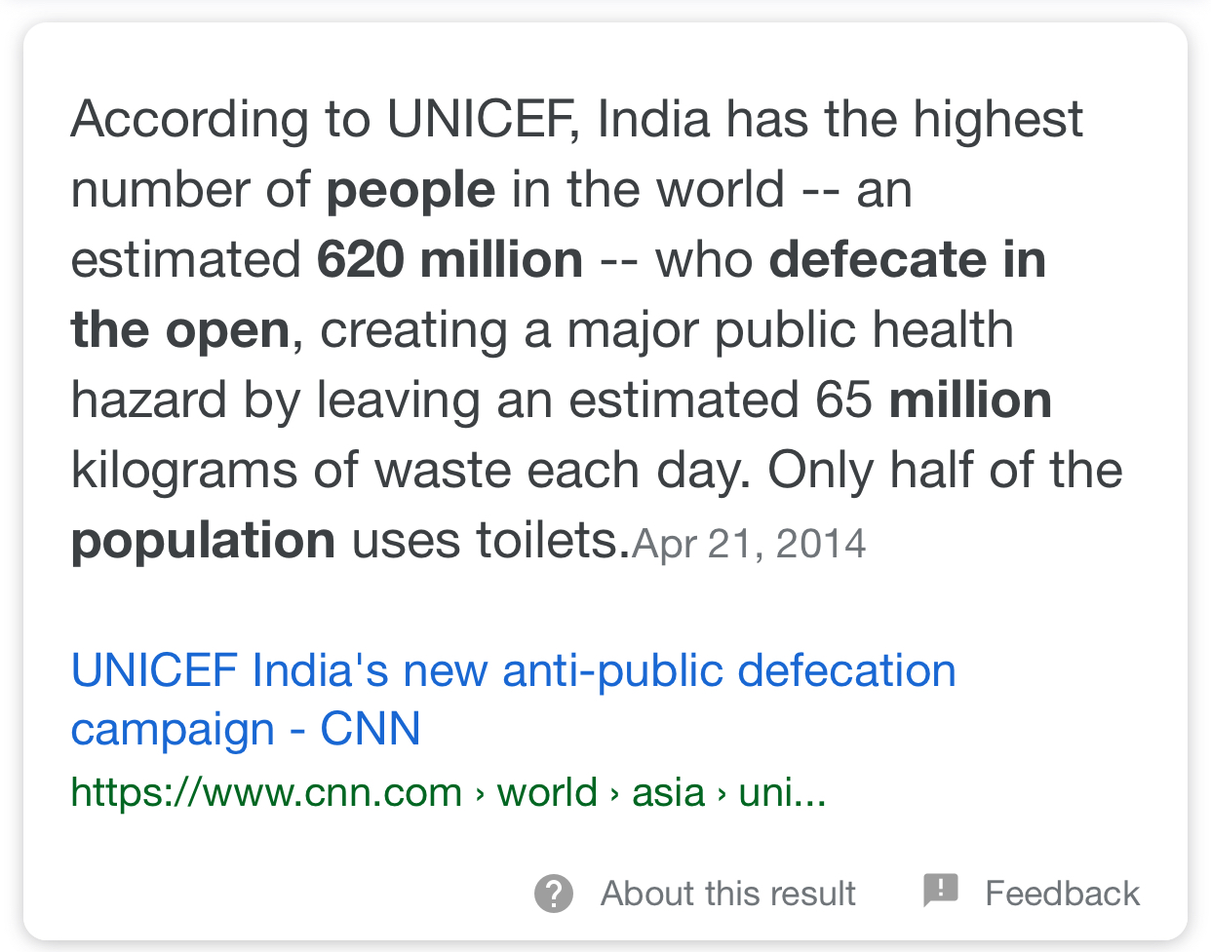This screenshot has height=952, width=1211.
Task: Click the https://www.cnn.com URL
Action: [266, 793]
